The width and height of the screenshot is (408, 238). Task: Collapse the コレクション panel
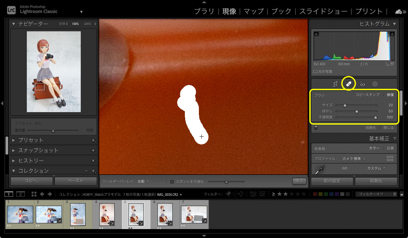[14, 171]
